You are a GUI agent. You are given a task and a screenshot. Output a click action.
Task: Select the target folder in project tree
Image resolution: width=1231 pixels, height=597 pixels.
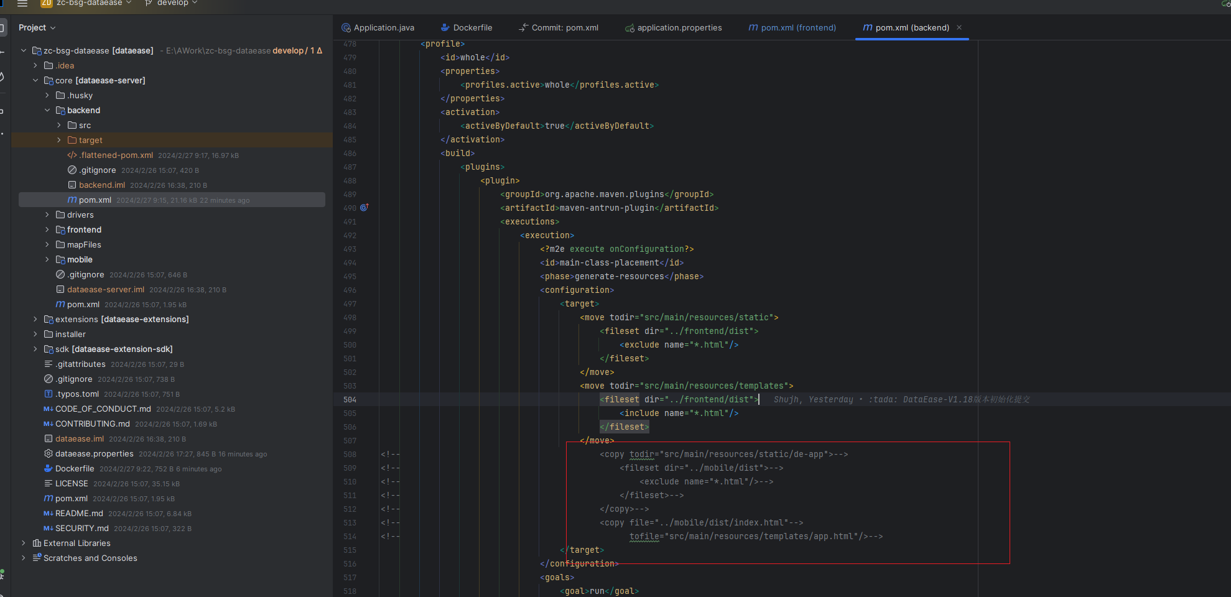(172, 140)
